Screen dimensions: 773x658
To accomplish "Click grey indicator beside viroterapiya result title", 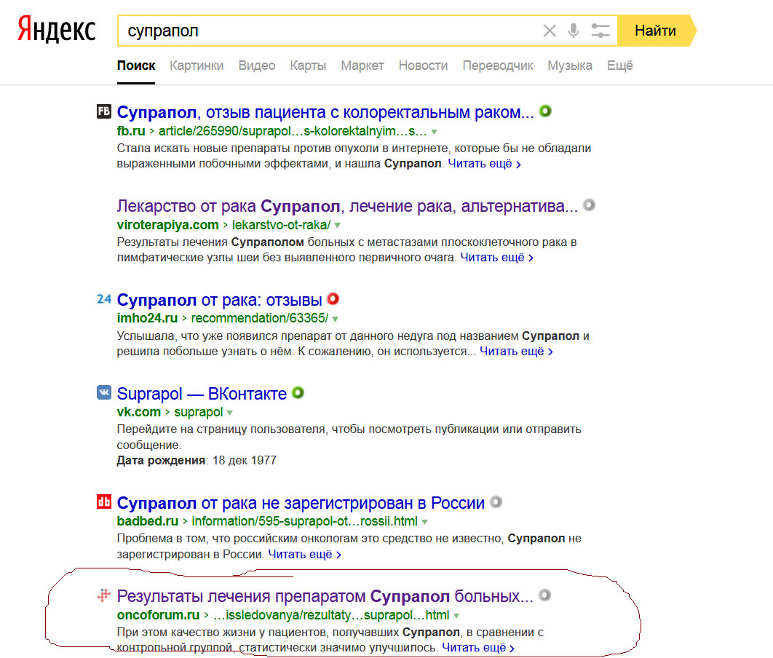I will [x=589, y=205].
